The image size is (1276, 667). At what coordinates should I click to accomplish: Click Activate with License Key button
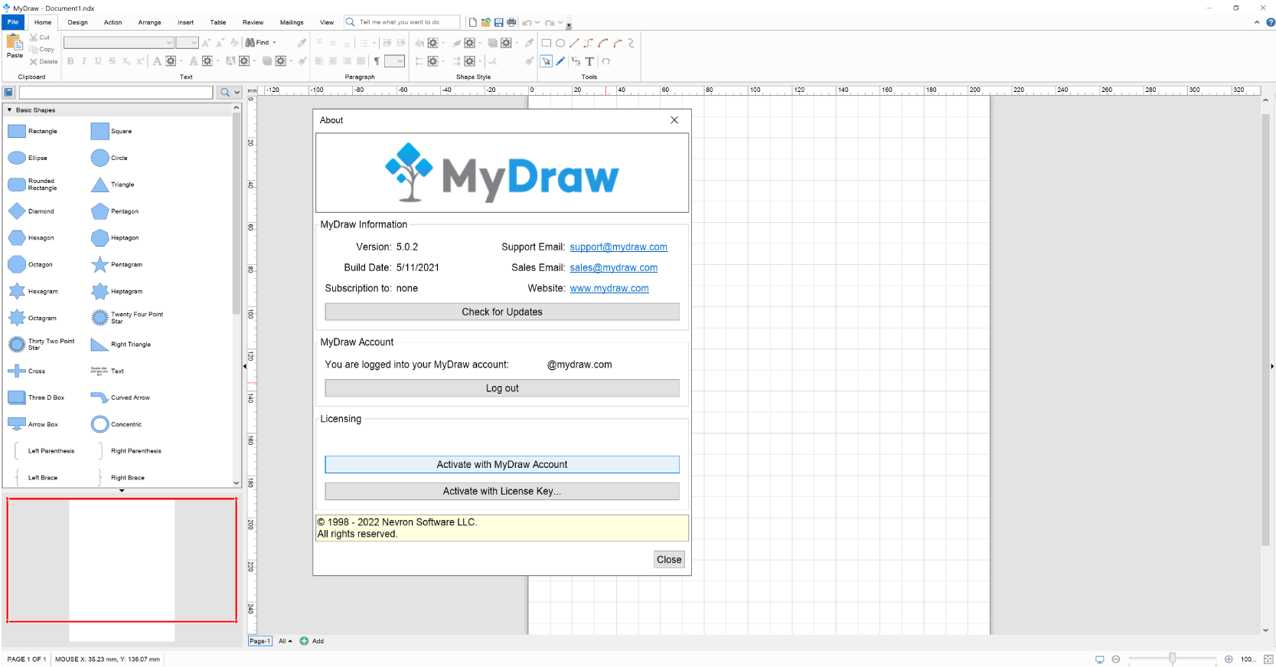(x=502, y=491)
